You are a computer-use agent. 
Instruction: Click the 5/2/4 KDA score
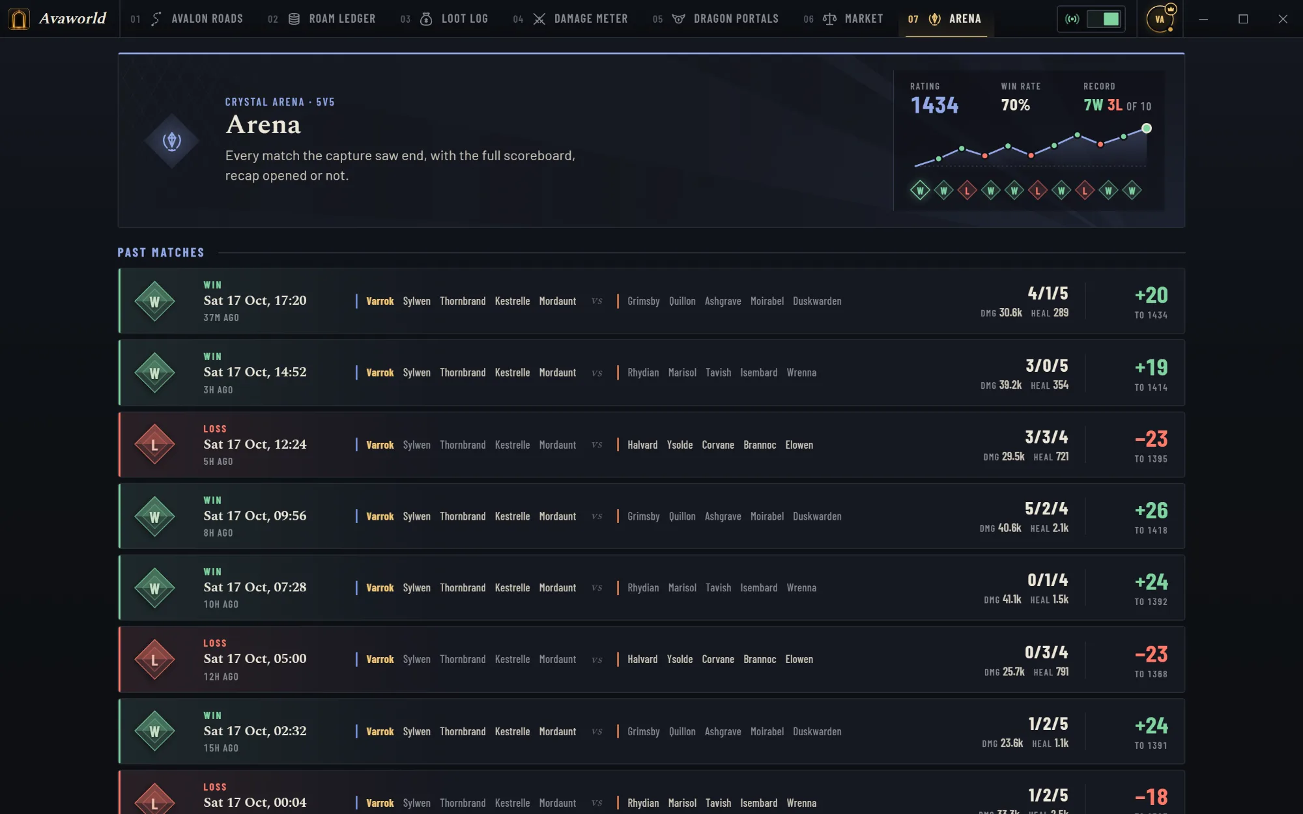(1046, 509)
